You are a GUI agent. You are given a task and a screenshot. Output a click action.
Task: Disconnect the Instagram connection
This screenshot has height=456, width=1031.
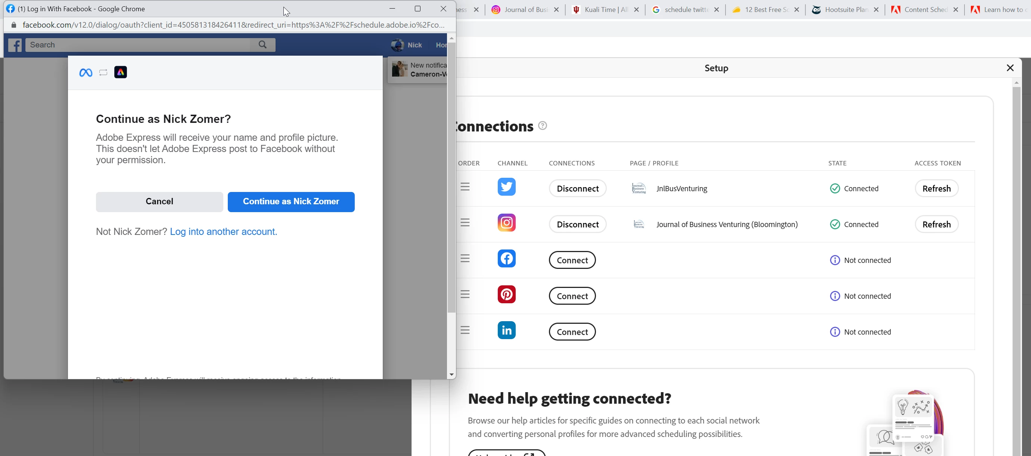click(577, 224)
